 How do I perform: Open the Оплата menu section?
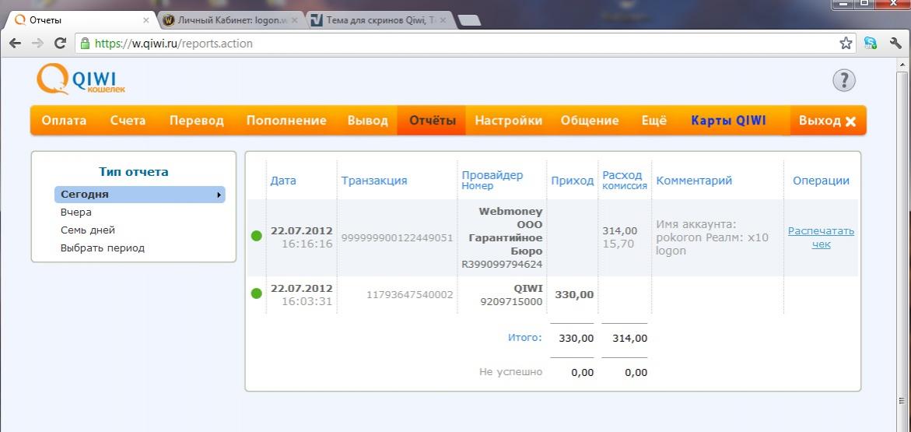(x=64, y=121)
